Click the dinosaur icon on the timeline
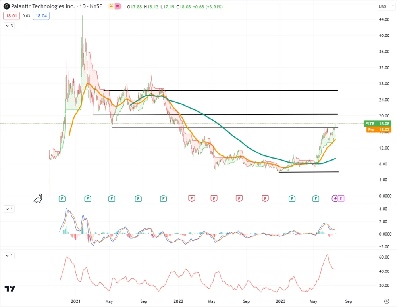 click(x=38, y=198)
